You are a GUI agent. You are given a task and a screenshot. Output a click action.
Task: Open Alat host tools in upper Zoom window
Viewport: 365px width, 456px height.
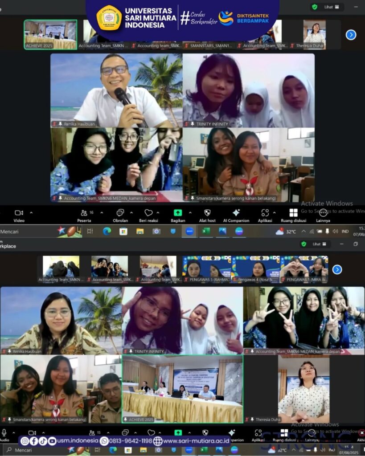207,216
